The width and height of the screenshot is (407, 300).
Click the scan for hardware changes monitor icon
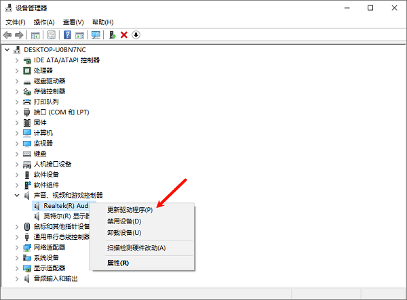tap(96, 35)
